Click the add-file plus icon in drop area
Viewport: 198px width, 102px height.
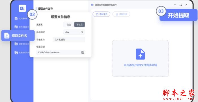140,54
